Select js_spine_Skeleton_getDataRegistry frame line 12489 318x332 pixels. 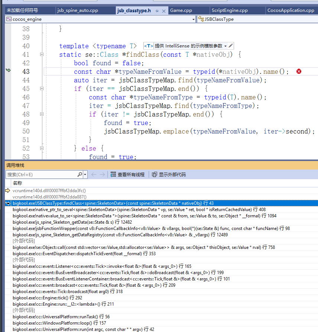(x=165, y=234)
